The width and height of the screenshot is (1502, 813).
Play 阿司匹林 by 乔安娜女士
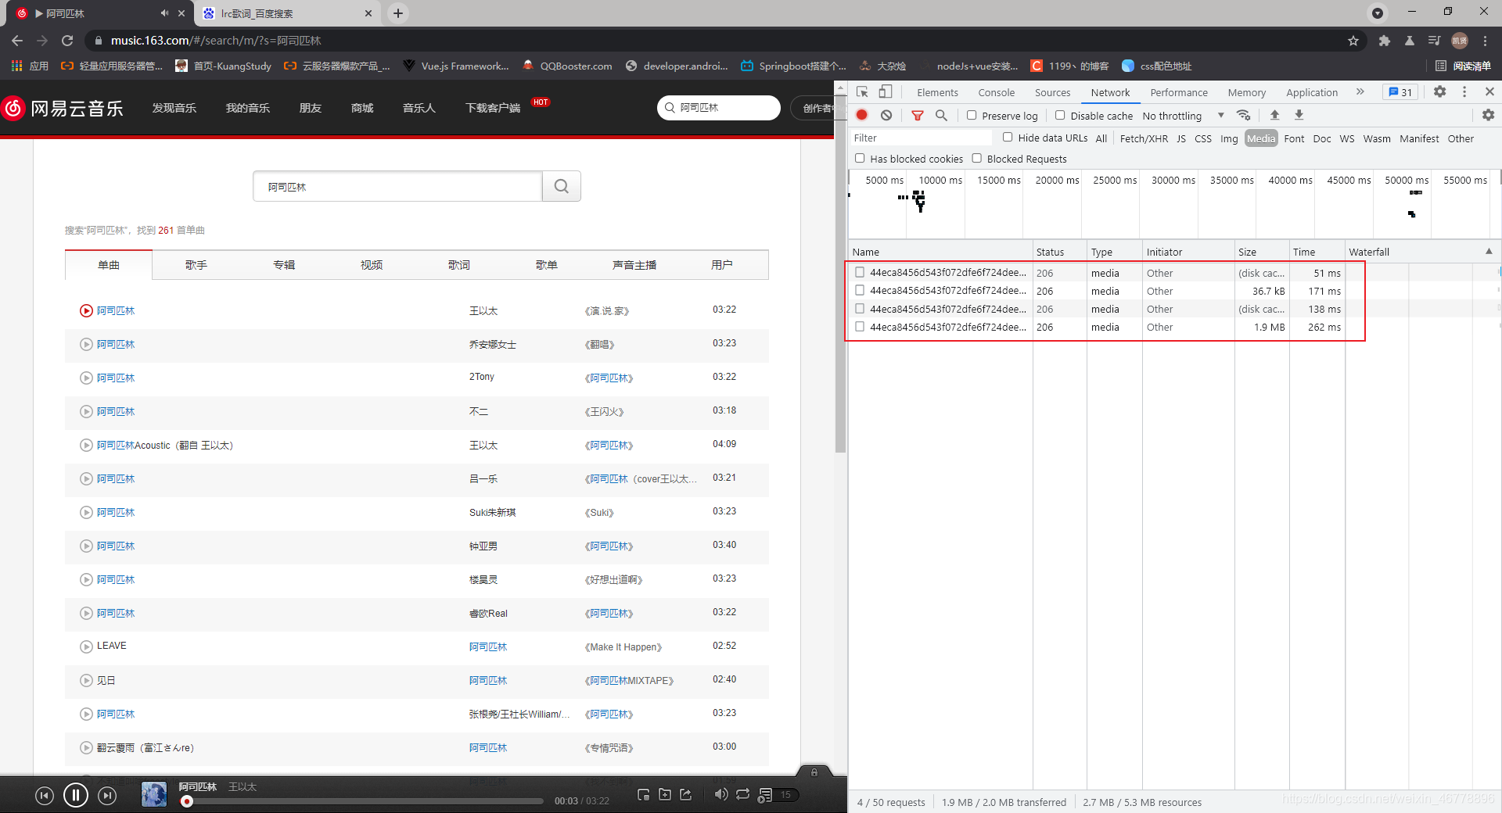(86, 344)
